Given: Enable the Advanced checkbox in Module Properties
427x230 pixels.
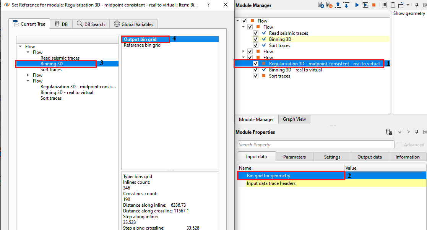Looking at the screenshot, I should tap(399, 144).
